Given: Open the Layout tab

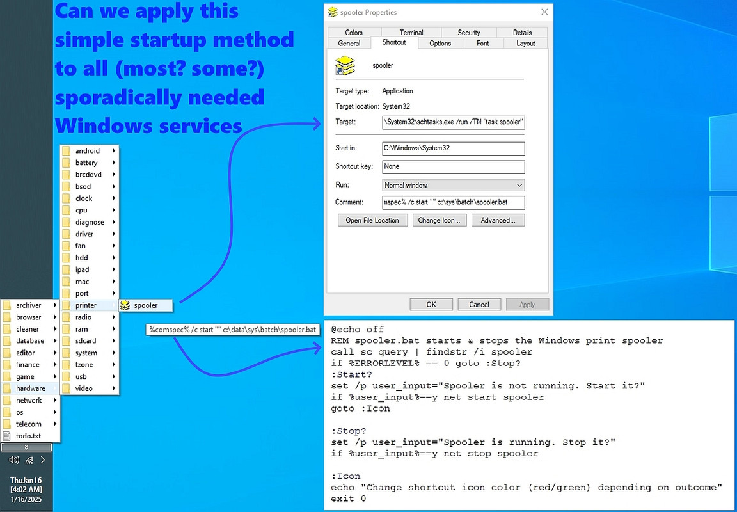Looking at the screenshot, I should coord(525,44).
